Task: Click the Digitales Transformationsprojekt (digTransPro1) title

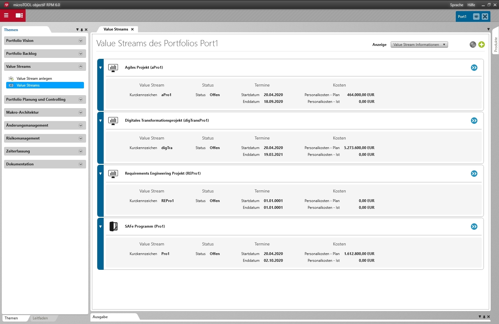Action: (167, 120)
